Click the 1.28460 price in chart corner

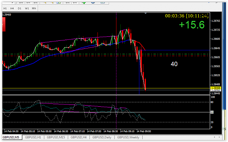pyautogui.click(x=7, y=15)
